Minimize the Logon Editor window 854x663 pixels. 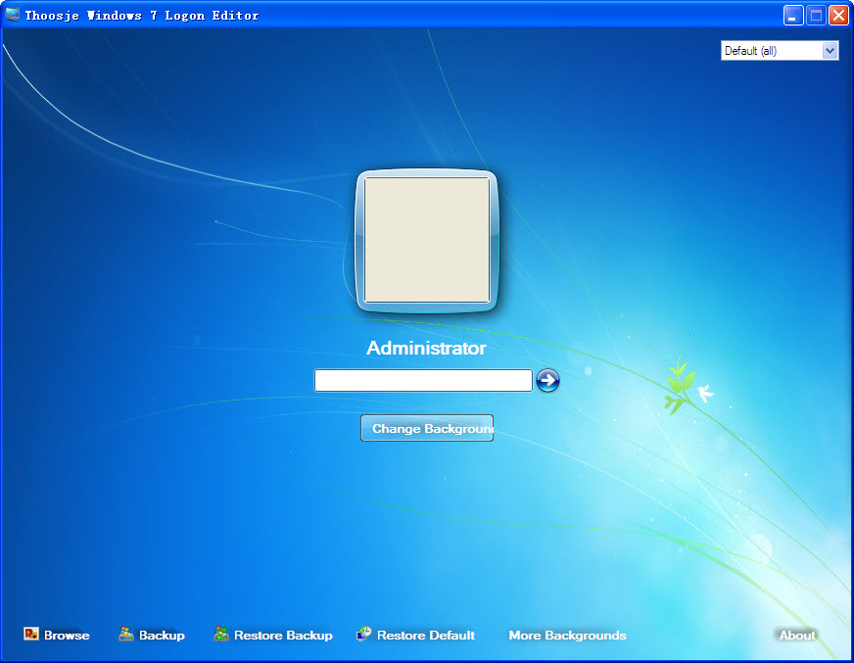(x=793, y=16)
